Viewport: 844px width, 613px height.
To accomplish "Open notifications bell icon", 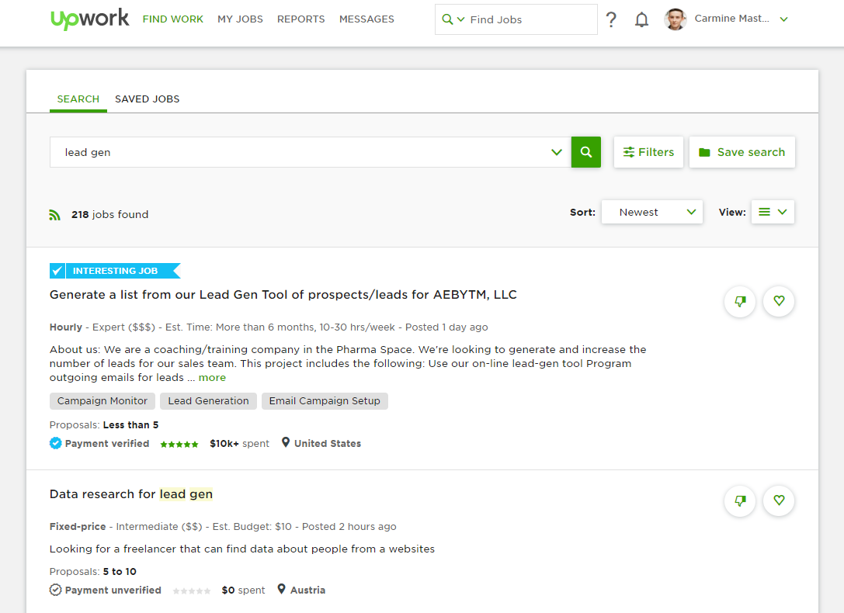I will (641, 19).
